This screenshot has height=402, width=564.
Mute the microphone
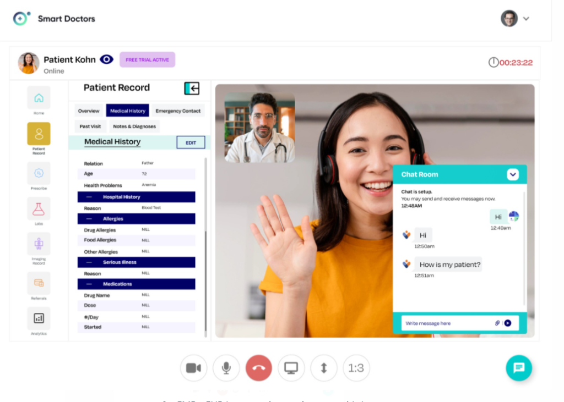(226, 368)
